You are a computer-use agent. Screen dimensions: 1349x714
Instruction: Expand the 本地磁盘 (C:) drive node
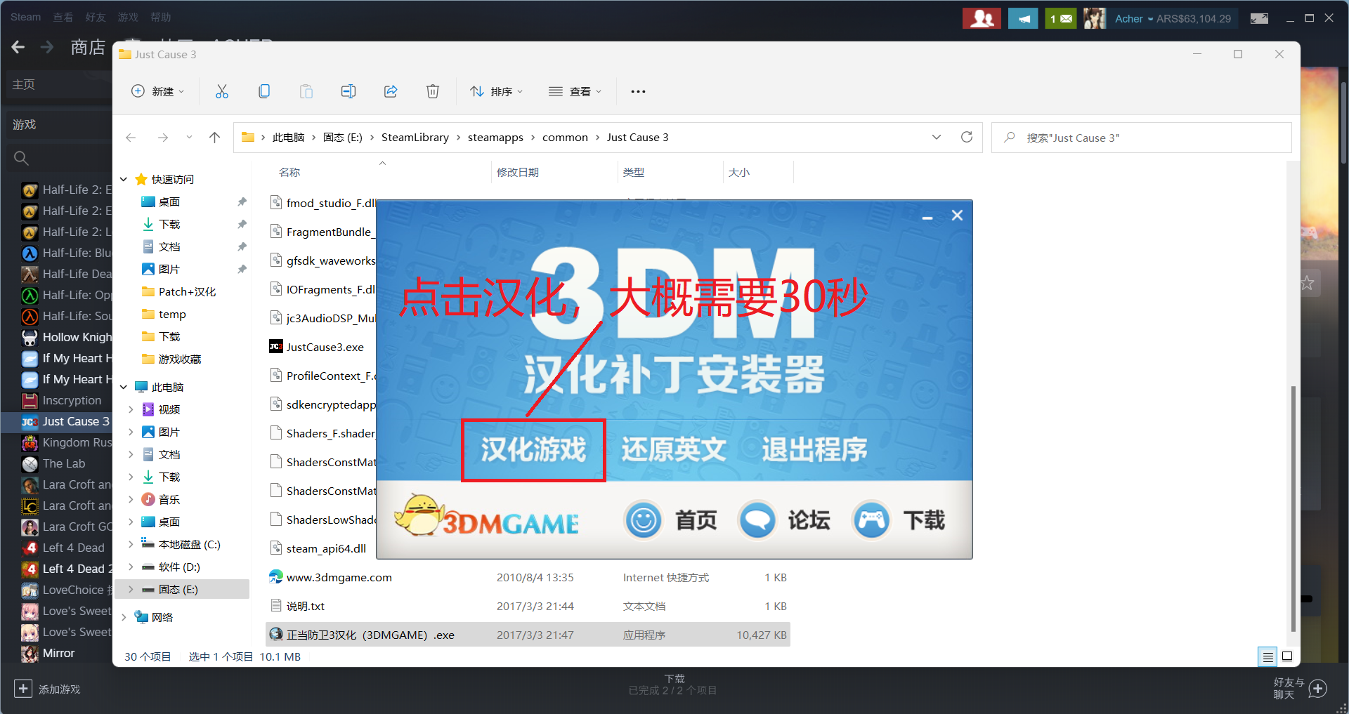[131, 544]
